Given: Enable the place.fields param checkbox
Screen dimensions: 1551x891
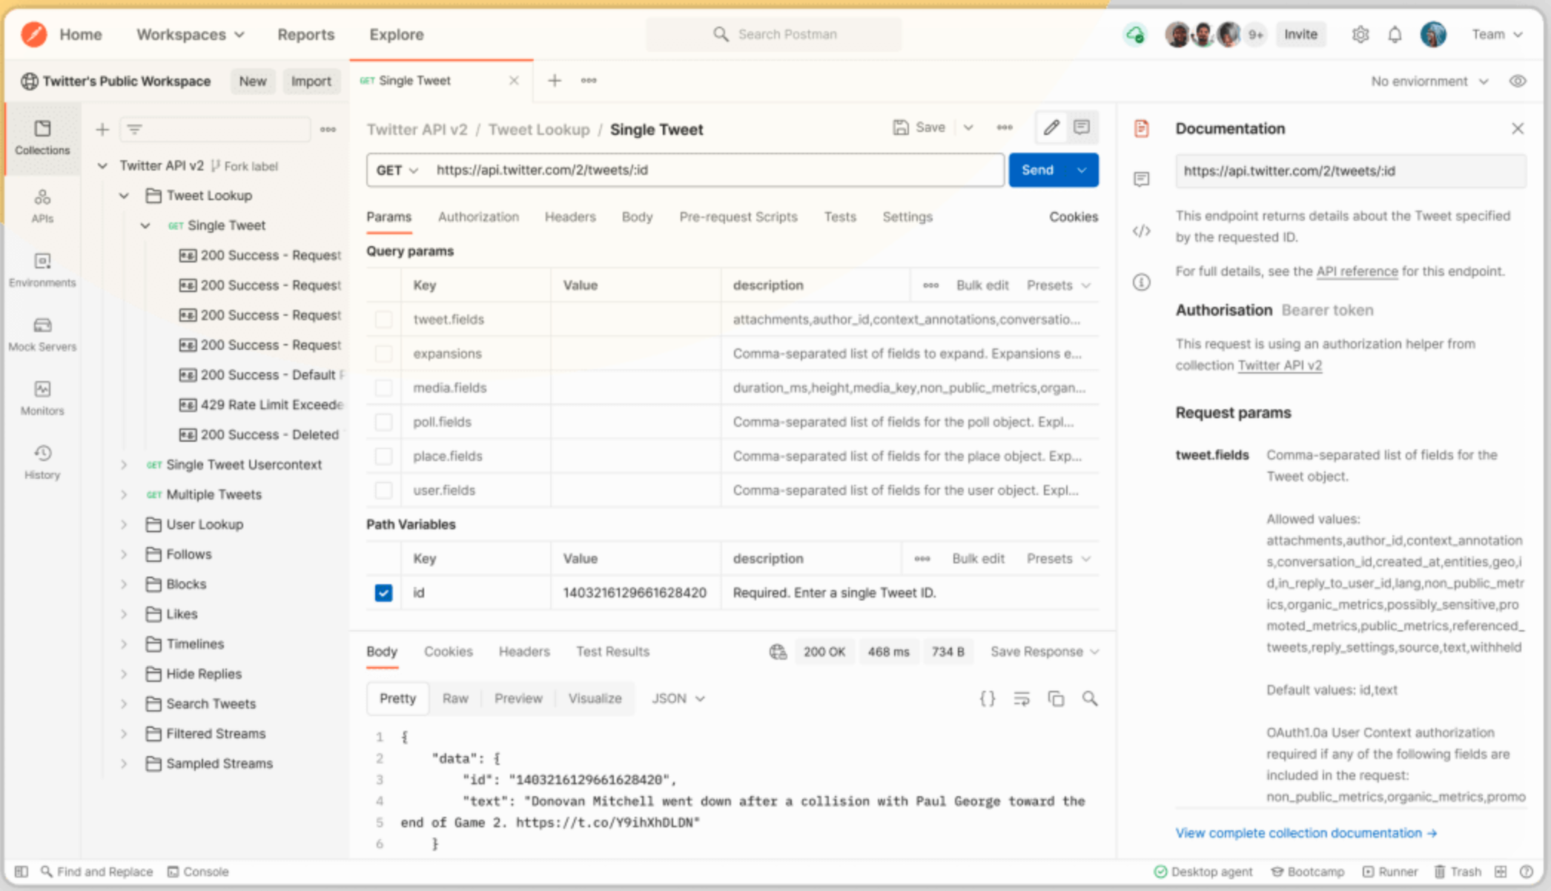Looking at the screenshot, I should (x=383, y=455).
